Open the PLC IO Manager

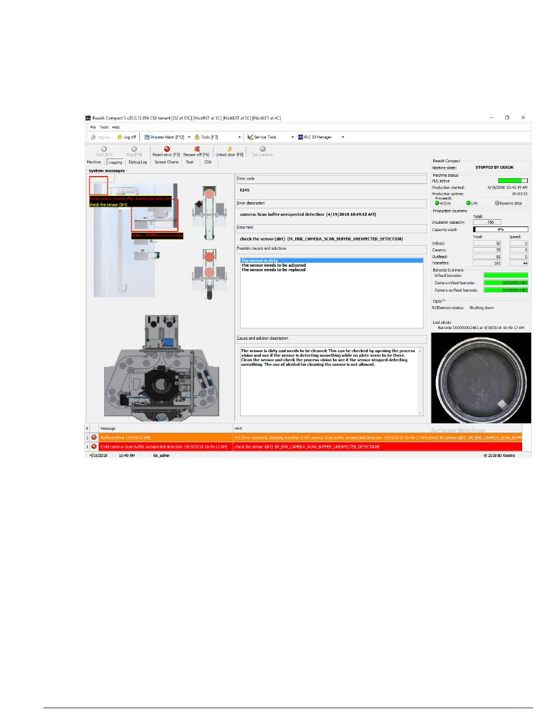click(315, 137)
